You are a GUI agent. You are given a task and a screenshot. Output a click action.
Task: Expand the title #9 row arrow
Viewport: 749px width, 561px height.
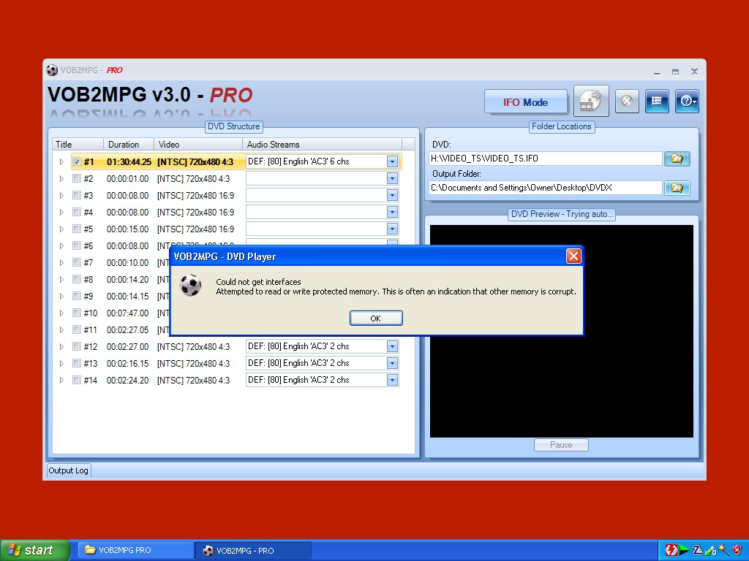(x=61, y=296)
